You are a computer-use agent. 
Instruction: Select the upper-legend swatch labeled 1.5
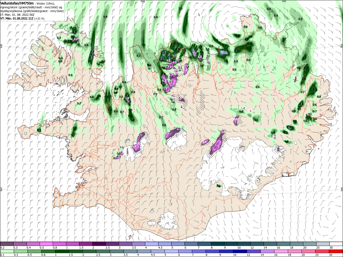click(x=86, y=244)
